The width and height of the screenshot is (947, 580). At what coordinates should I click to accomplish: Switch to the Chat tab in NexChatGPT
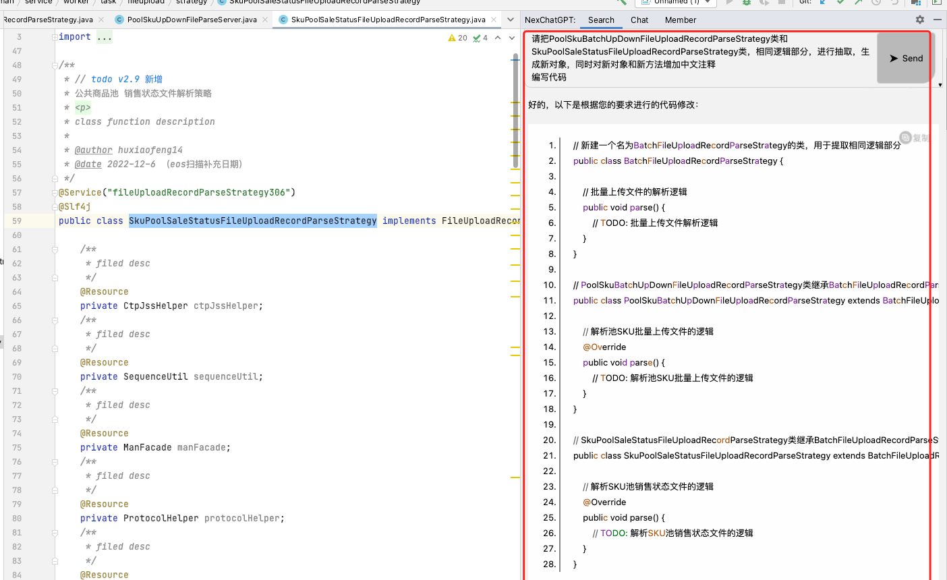(639, 20)
